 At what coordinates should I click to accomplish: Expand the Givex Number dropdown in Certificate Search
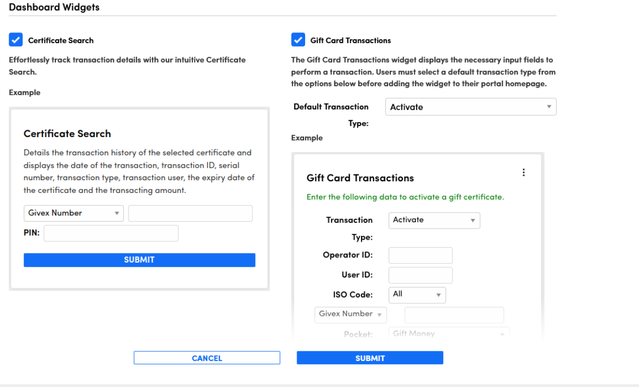point(73,213)
